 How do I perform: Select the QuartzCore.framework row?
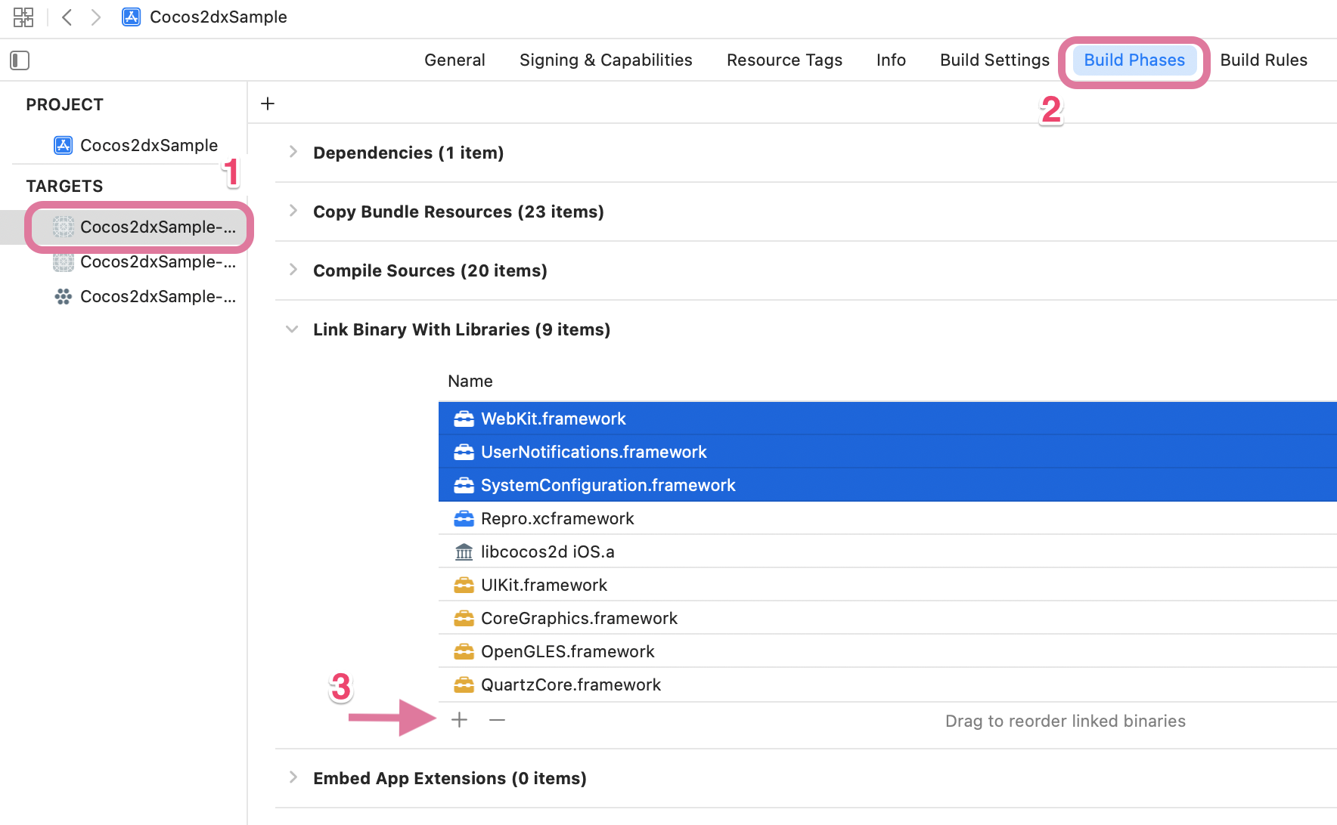point(888,684)
